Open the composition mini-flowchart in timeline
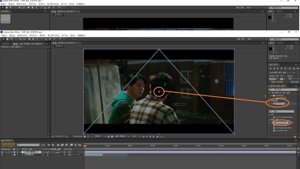300x169 pixels. 43,145
